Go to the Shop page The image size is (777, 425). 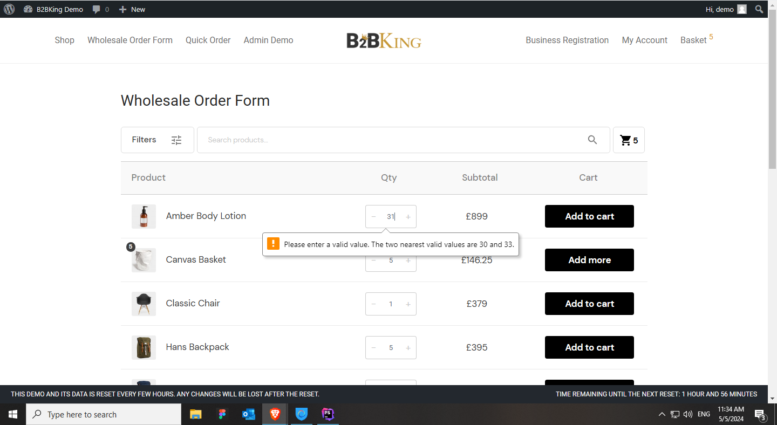pyautogui.click(x=65, y=40)
